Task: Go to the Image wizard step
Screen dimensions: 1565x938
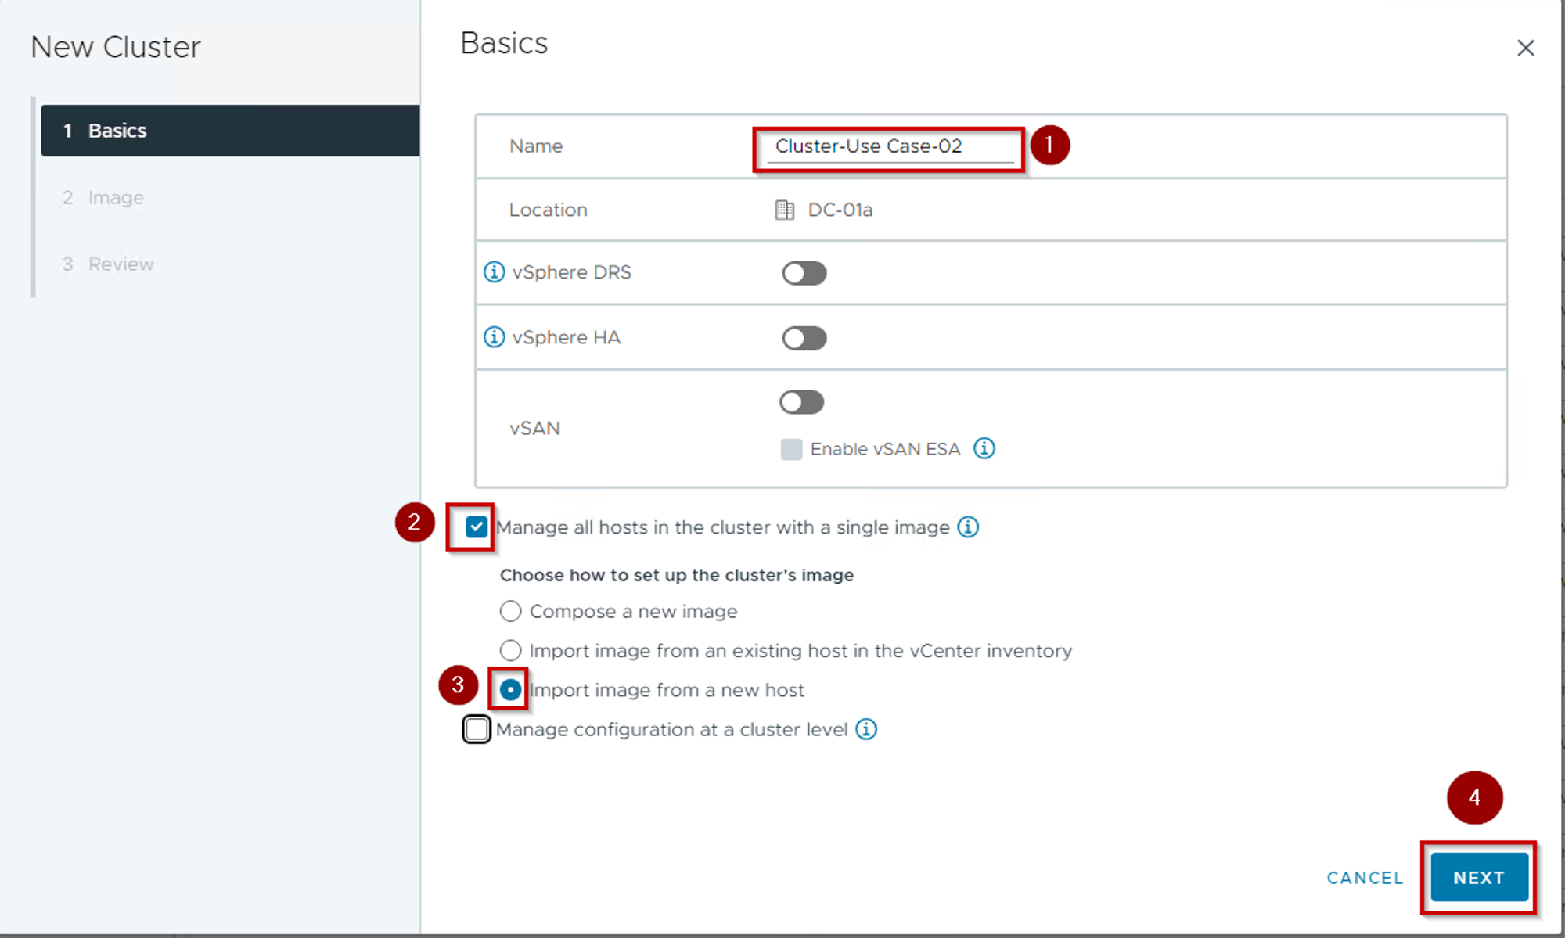Action: [115, 198]
